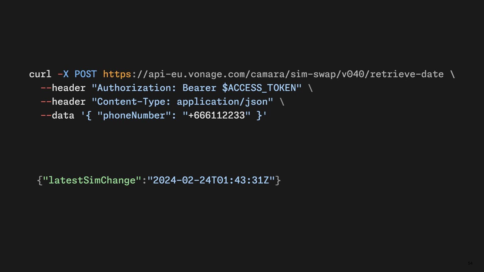Click the v040 version segment in URL
484x272 pixels.
(x=353, y=74)
